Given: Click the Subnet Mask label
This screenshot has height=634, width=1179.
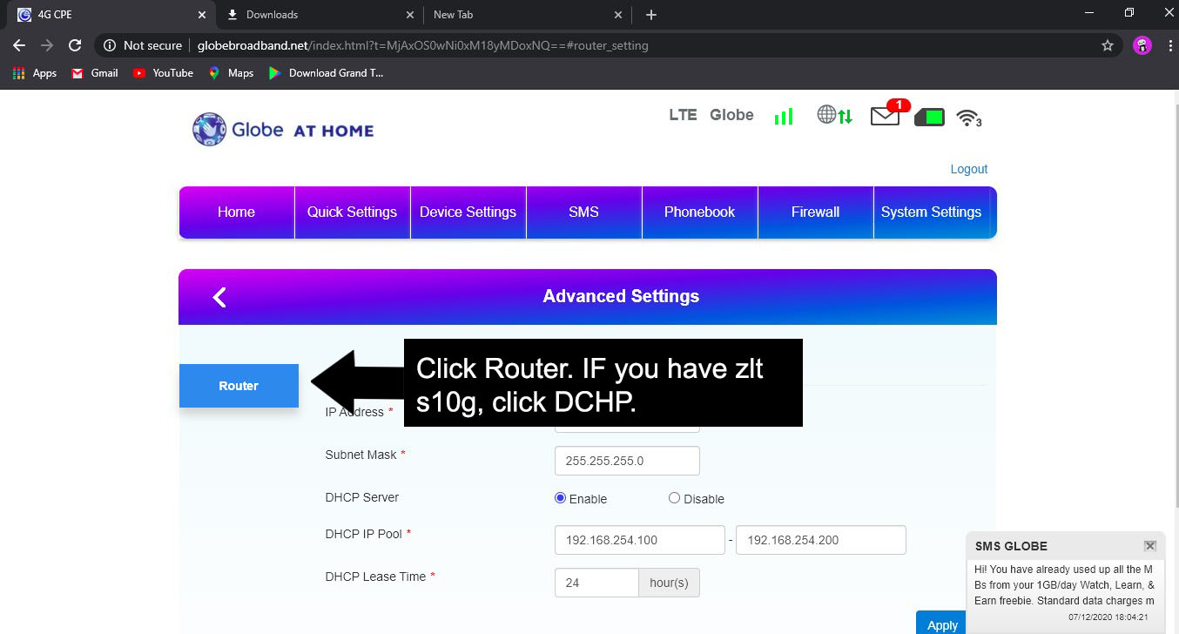Looking at the screenshot, I should point(360,455).
